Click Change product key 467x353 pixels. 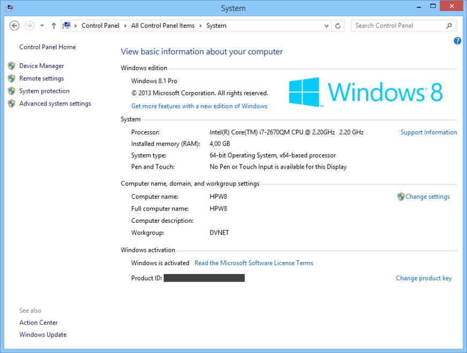pos(424,278)
